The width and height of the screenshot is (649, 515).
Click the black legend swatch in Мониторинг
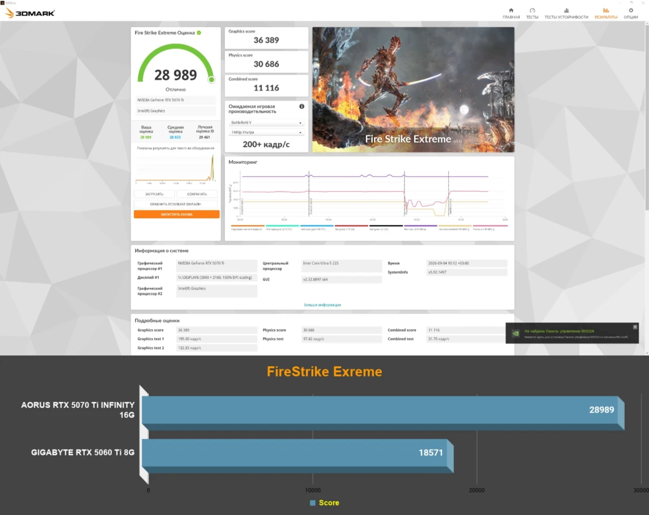tap(386, 226)
